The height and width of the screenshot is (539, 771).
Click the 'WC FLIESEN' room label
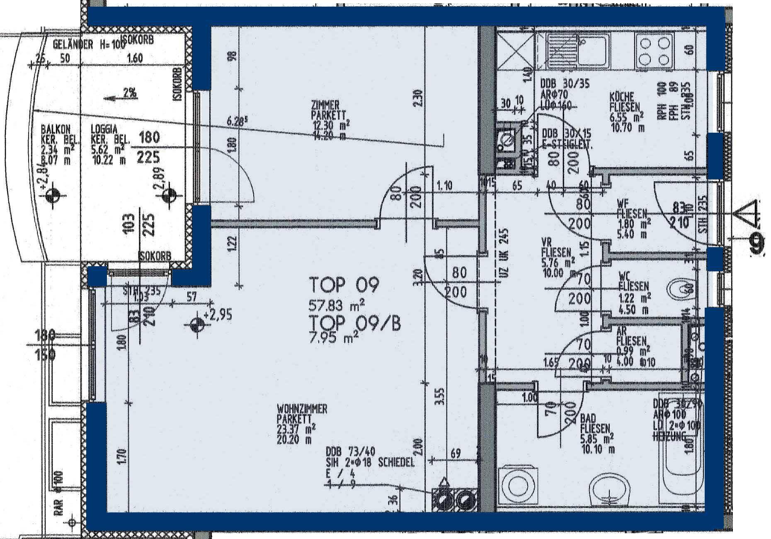[x=633, y=281]
